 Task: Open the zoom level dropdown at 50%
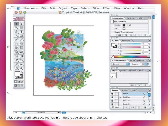23,112
